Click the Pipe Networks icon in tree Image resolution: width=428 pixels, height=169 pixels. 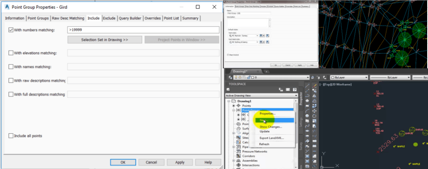click(x=238, y=147)
